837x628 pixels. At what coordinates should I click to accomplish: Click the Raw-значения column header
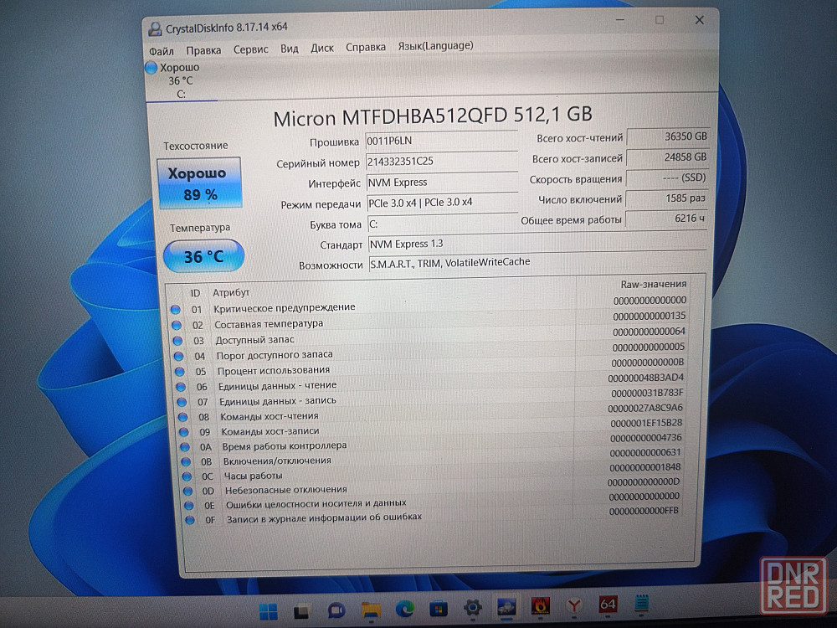click(654, 284)
